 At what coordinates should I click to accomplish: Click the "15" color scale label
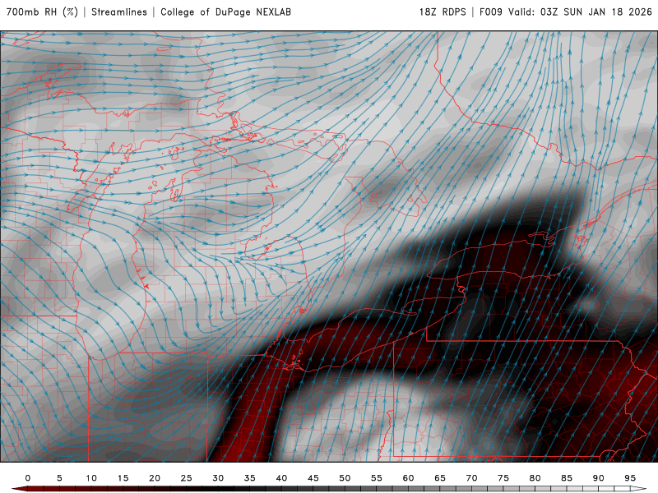(123, 478)
